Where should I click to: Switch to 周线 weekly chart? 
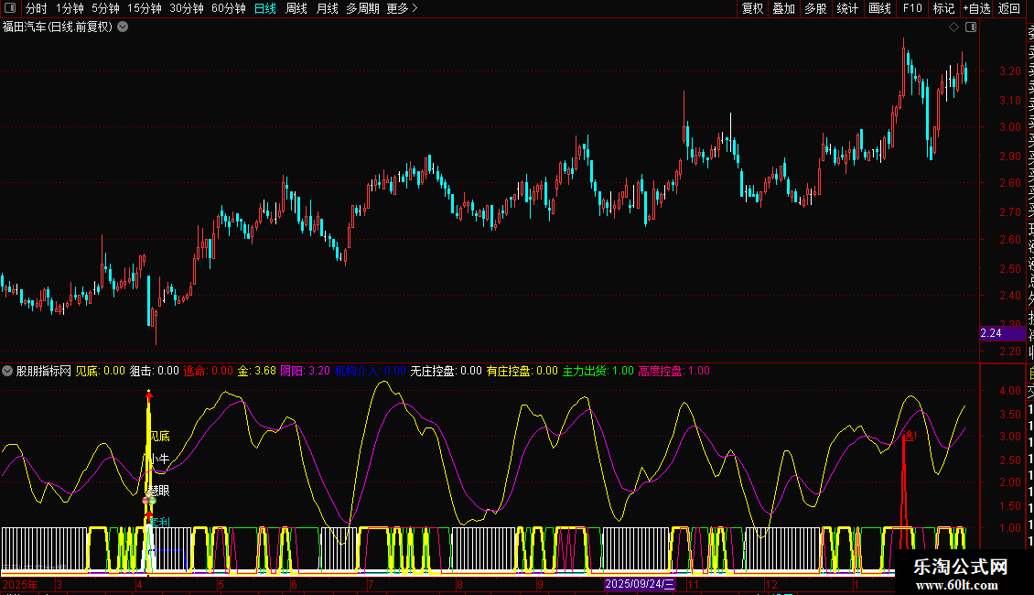(296, 8)
